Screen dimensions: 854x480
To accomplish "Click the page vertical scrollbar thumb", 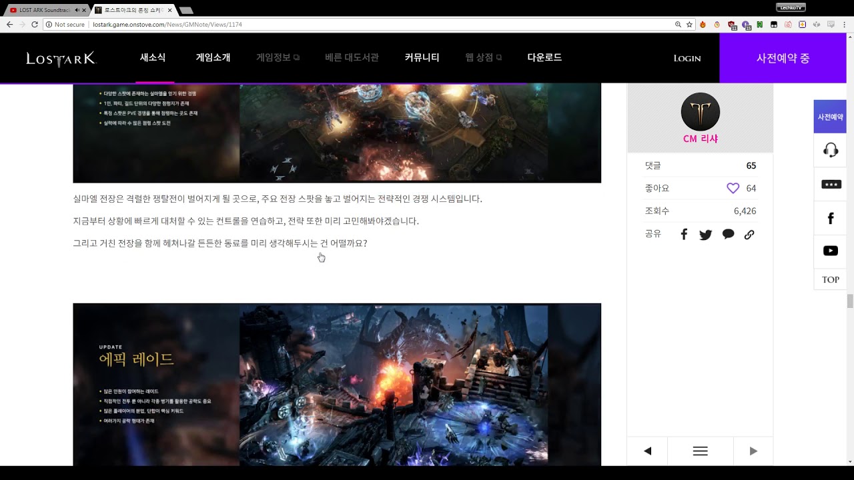I will click(x=850, y=301).
